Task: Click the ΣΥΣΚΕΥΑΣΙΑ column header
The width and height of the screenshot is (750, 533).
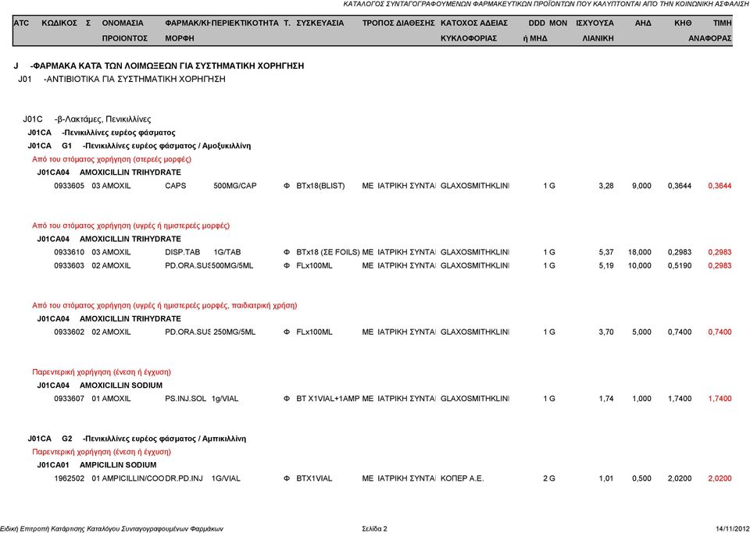Action: point(320,23)
